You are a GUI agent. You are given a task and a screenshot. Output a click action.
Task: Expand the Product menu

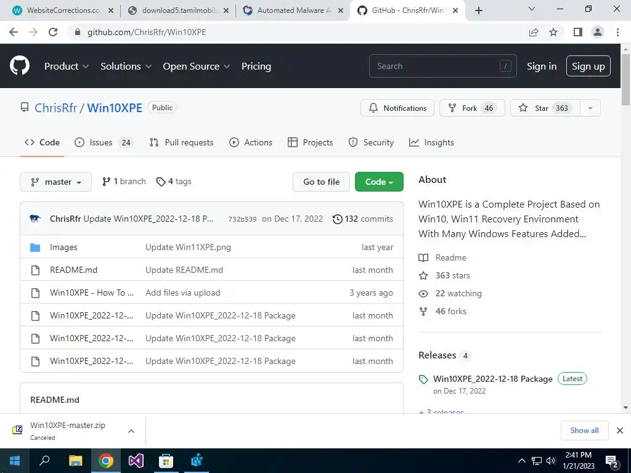pos(67,67)
